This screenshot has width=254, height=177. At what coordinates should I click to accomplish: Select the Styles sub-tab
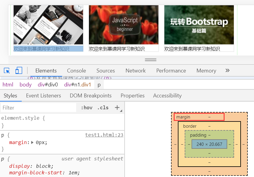click(x=10, y=96)
